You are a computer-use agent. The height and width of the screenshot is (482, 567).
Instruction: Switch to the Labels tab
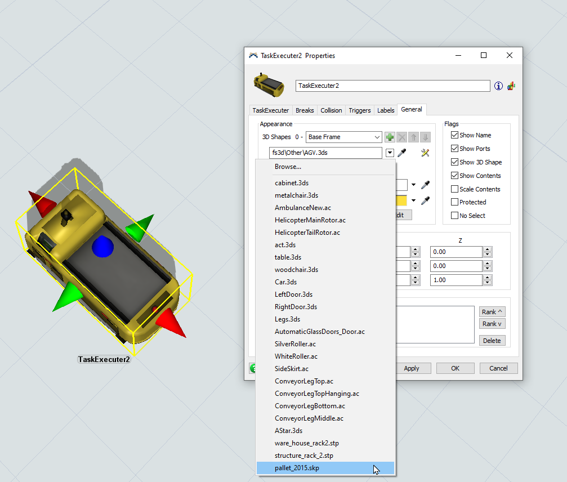click(x=386, y=110)
